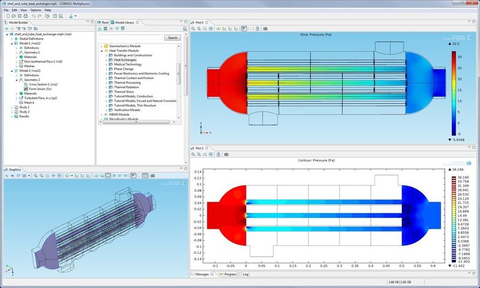
Task: Expand the Global Definitions node
Action: coord(12,39)
